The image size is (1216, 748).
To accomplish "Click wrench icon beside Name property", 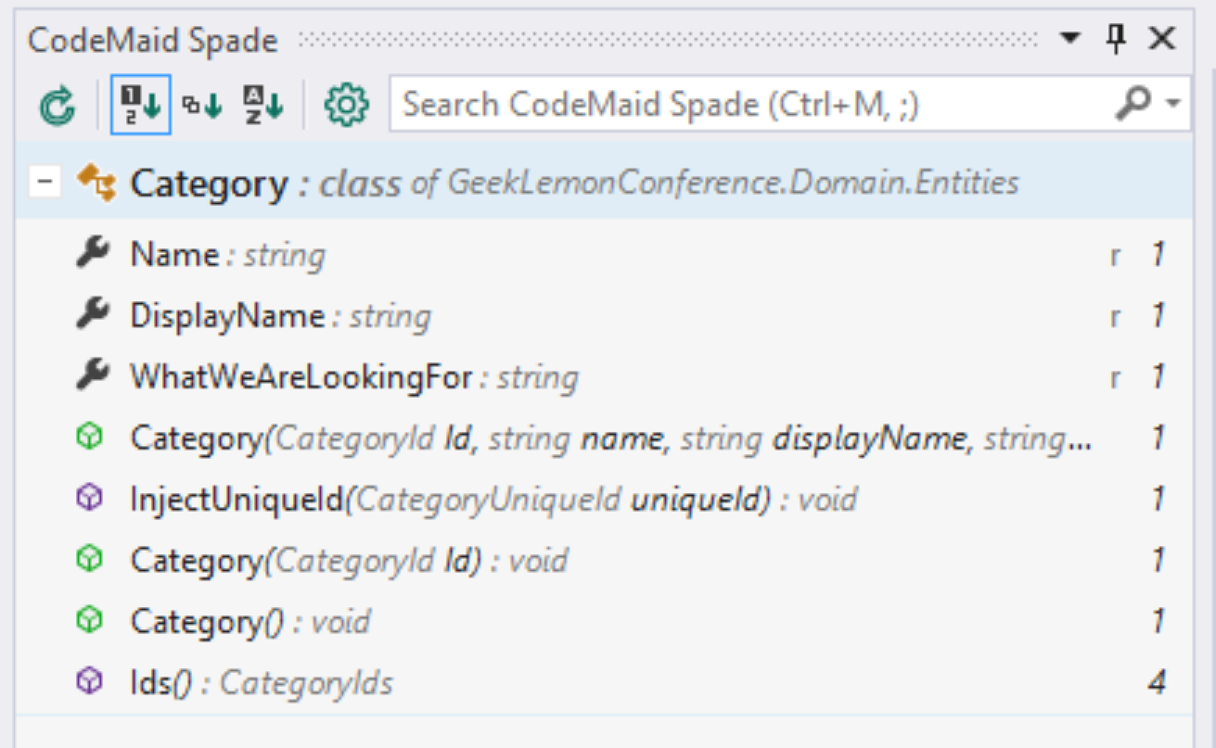I will coord(93,253).
